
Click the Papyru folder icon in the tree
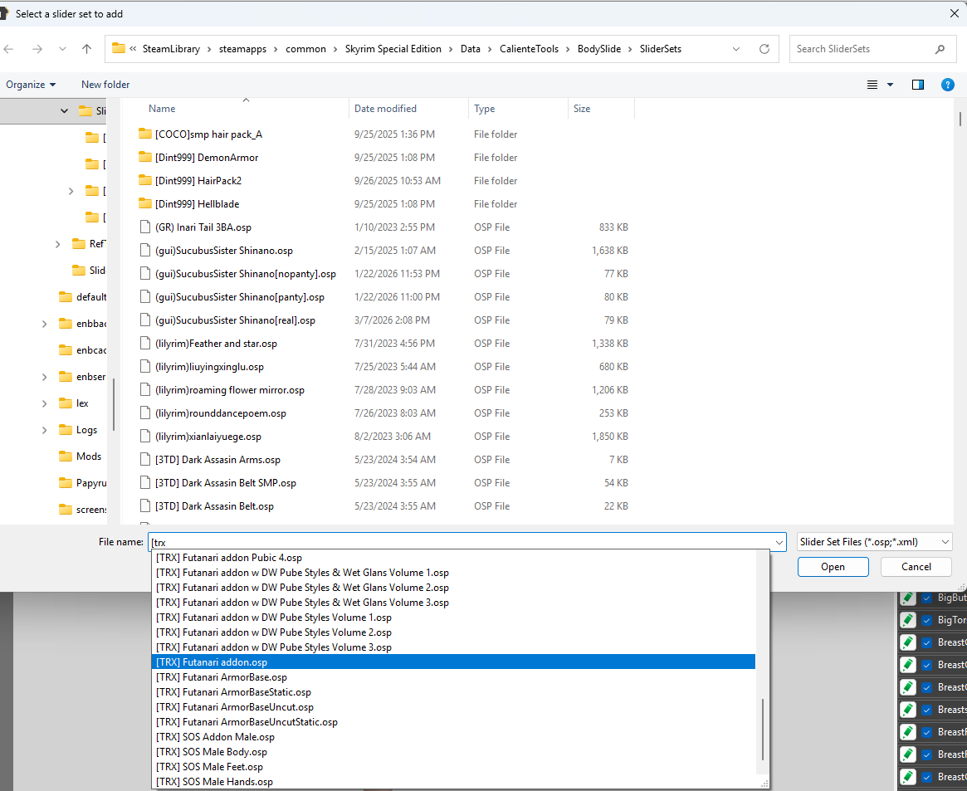66,483
